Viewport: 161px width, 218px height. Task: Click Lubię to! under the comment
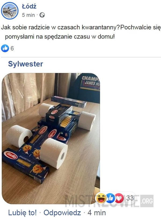pyautogui.click(x=23, y=213)
